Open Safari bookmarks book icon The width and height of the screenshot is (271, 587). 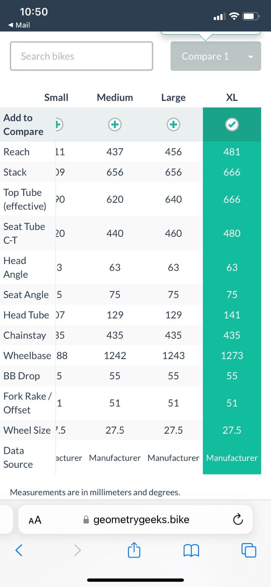(191, 550)
